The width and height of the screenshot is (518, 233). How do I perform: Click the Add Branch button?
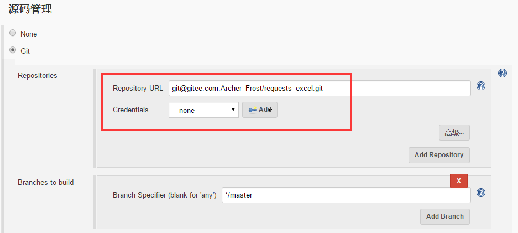[x=445, y=216]
